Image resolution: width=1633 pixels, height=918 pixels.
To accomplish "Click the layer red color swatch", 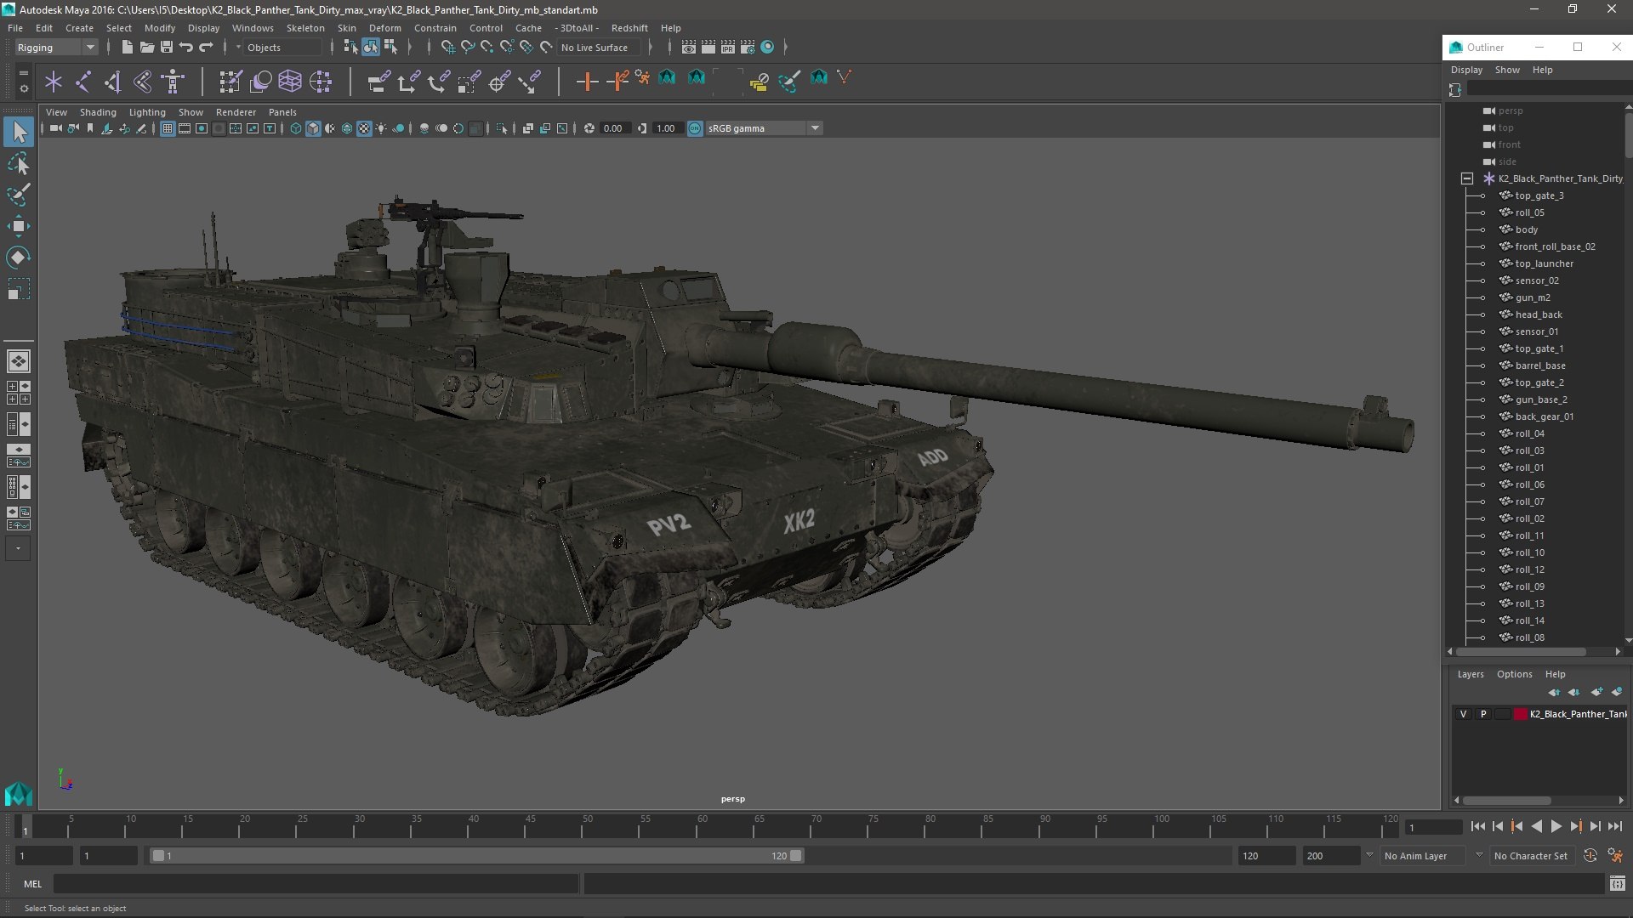I will (1521, 714).
